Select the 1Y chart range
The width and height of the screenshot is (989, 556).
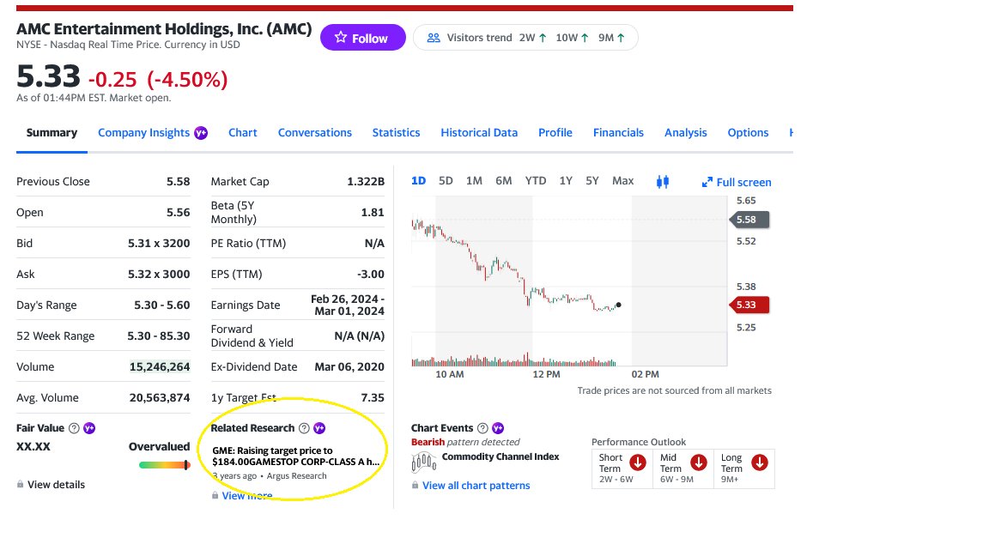[566, 181]
